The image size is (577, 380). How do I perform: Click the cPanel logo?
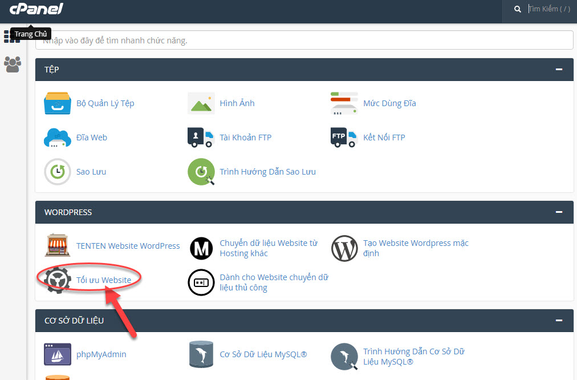coord(36,9)
